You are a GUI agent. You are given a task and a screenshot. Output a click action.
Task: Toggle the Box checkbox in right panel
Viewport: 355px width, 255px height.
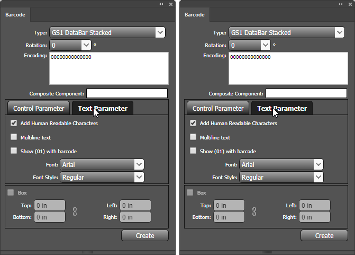tap(190, 193)
